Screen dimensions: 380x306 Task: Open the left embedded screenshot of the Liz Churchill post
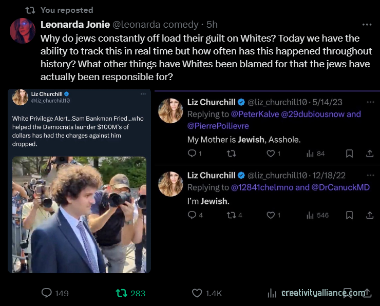pos(79,181)
